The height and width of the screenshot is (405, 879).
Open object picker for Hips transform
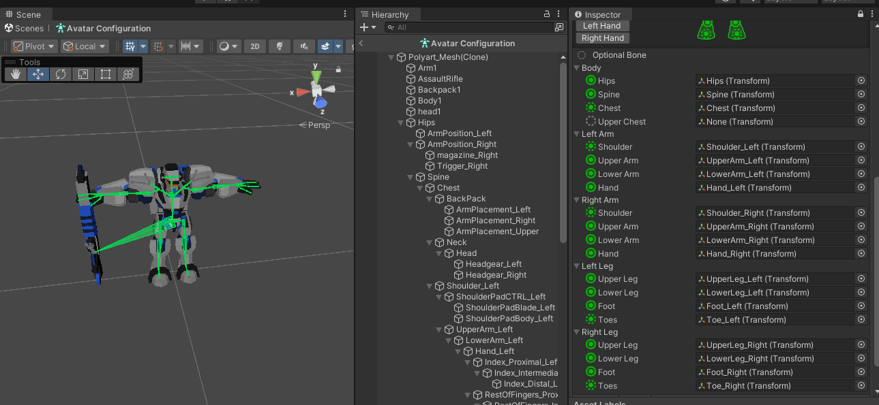[x=861, y=80]
